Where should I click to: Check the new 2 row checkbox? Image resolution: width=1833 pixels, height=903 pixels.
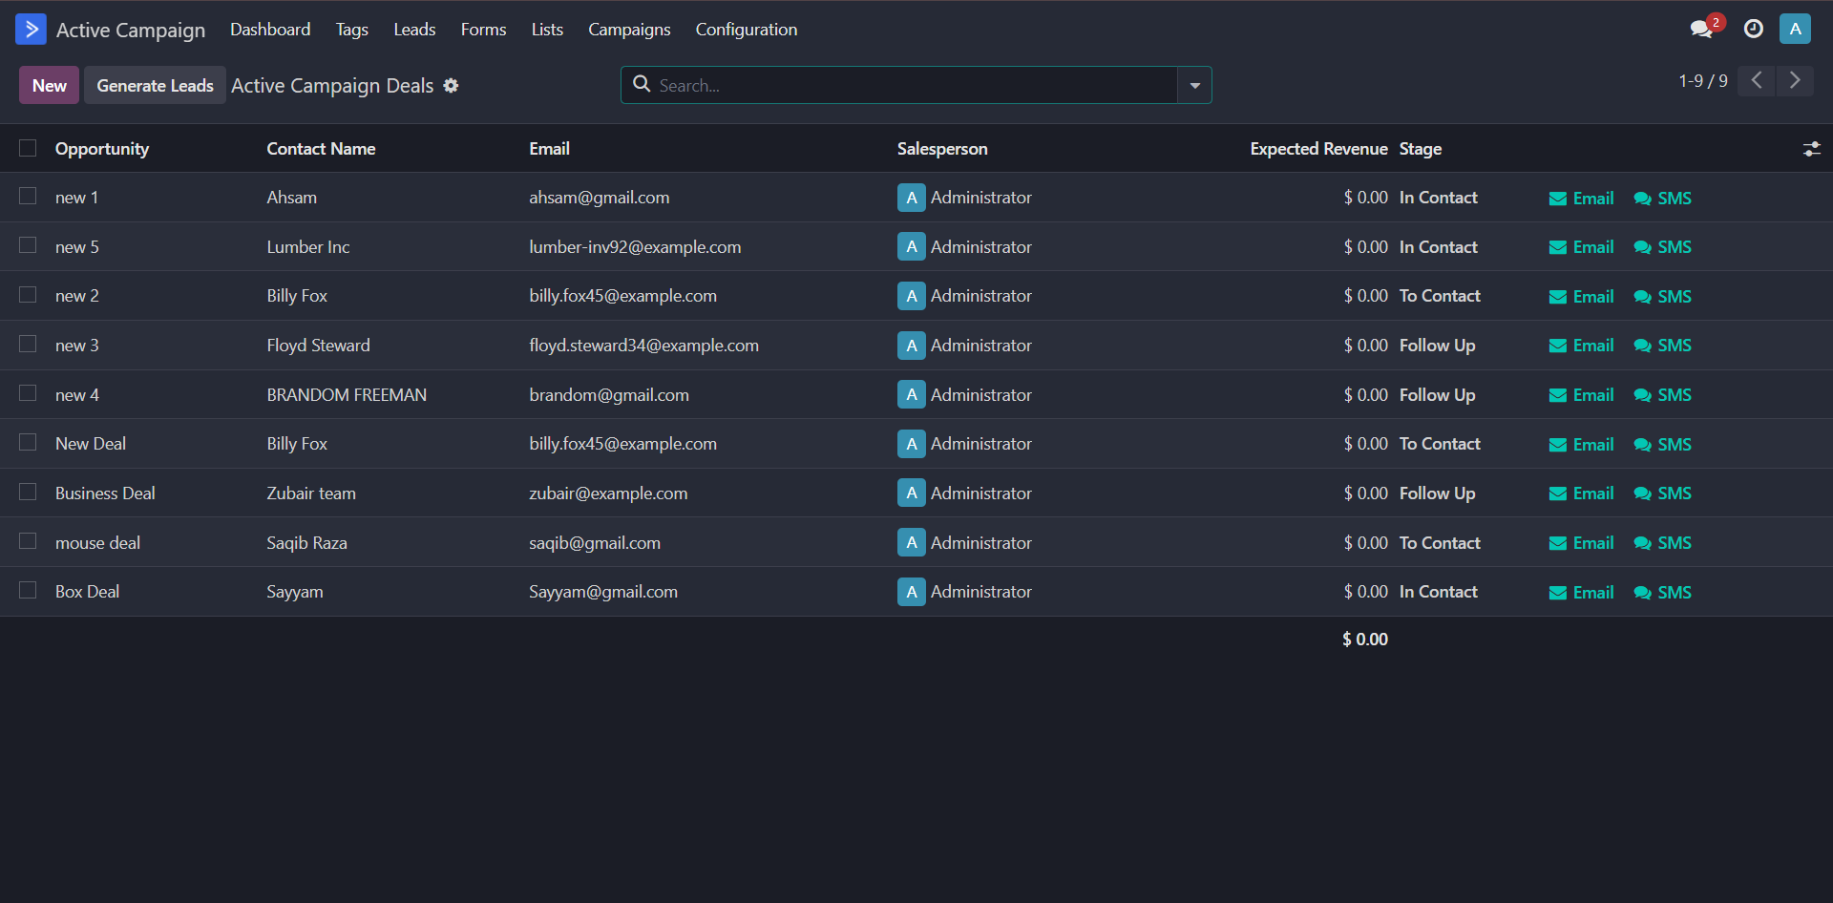tap(28, 294)
